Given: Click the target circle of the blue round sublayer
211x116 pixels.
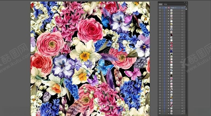Looking at the screenshot, I should 182,51.
